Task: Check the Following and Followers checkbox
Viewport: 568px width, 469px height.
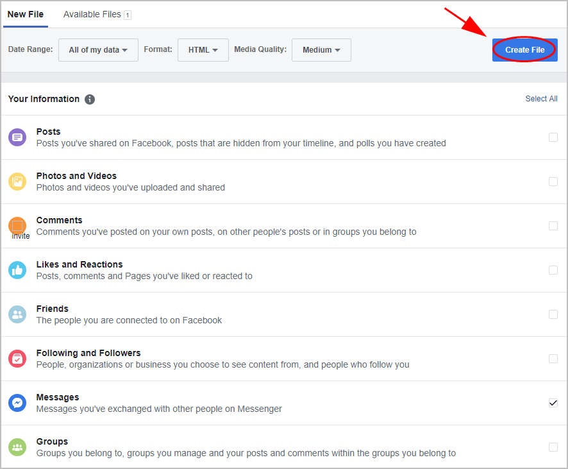Action: 553,359
